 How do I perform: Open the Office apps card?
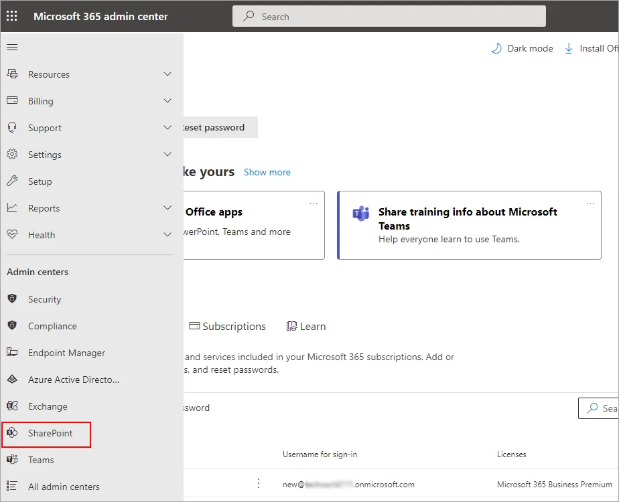coord(254,225)
